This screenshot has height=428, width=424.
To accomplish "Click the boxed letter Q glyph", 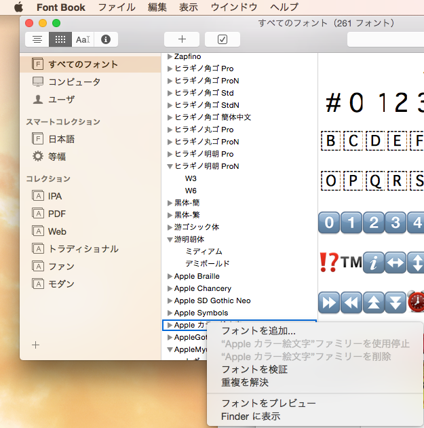I will pyautogui.click(x=375, y=180).
